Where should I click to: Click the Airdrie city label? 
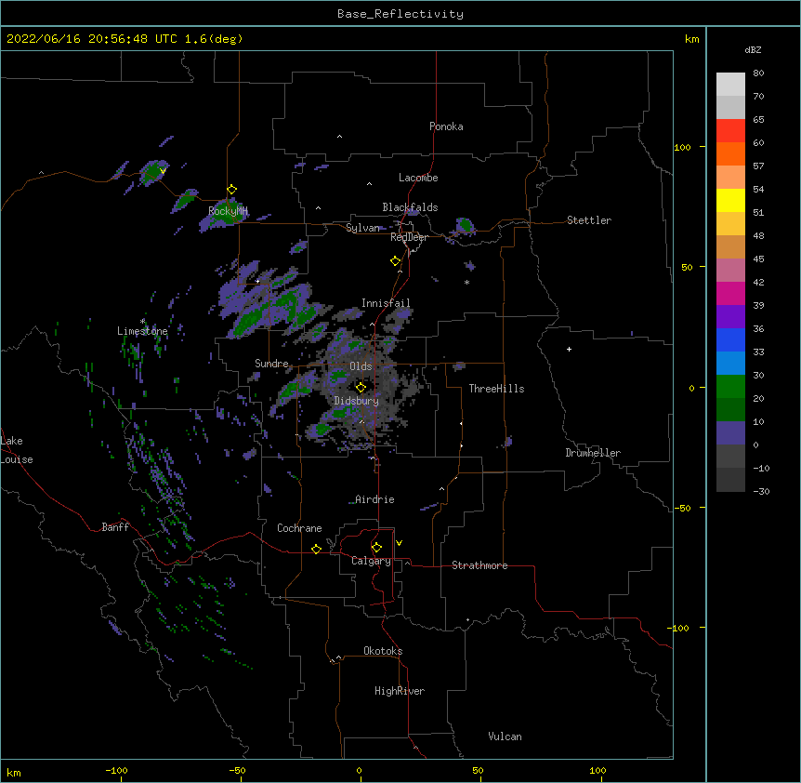[x=374, y=499]
